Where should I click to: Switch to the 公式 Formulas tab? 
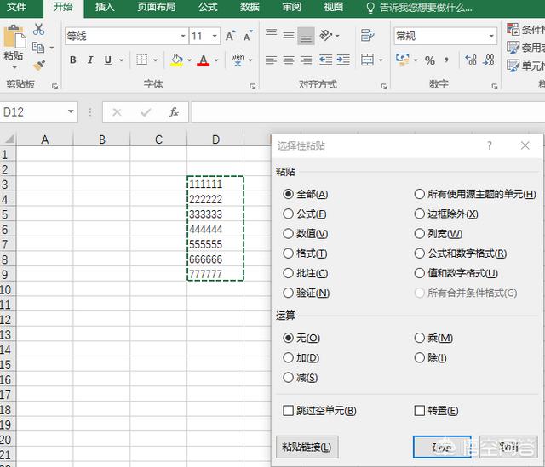pos(208,8)
